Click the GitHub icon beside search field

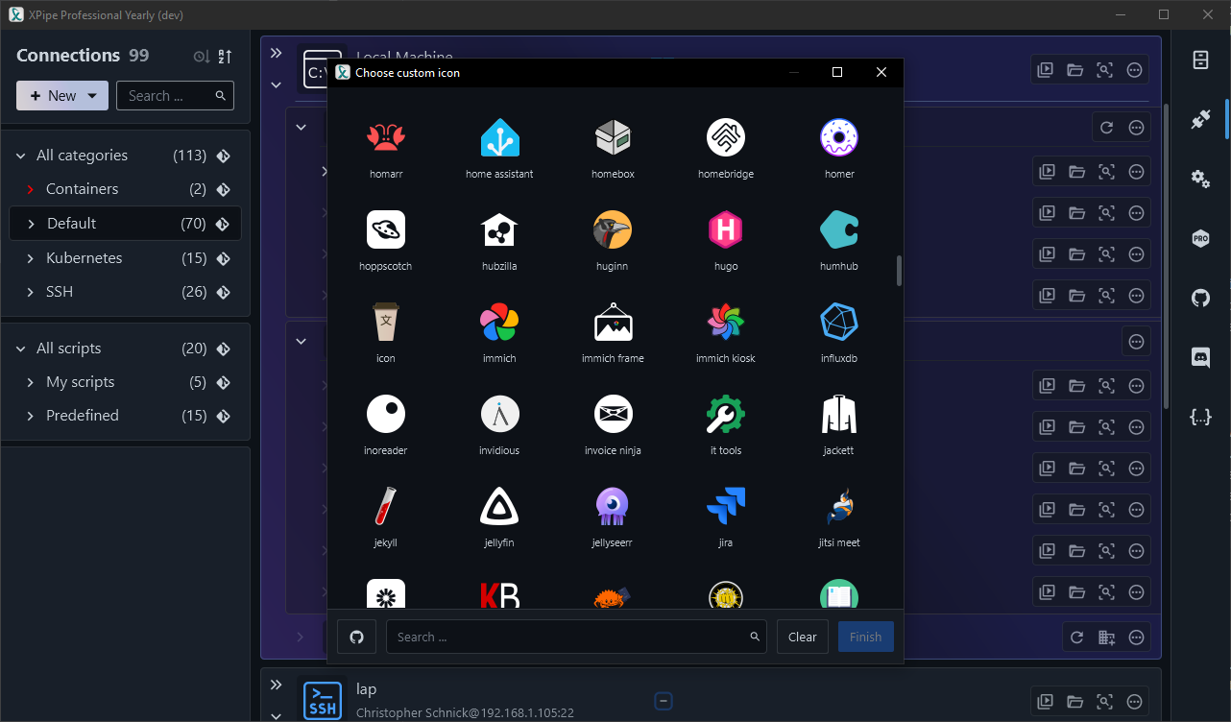[x=356, y=637]
